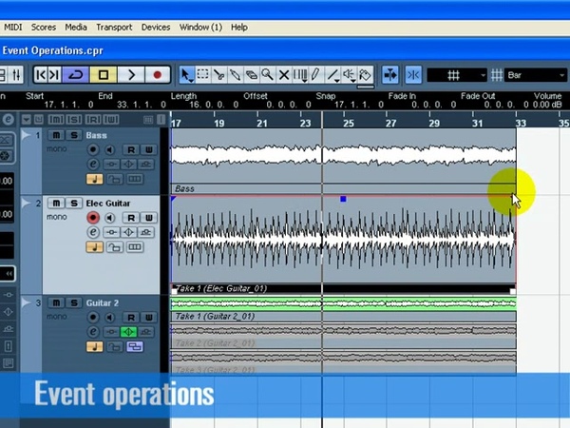570x428 pixels.
Task: Click the Record transport button
Action: pos(158,75)
